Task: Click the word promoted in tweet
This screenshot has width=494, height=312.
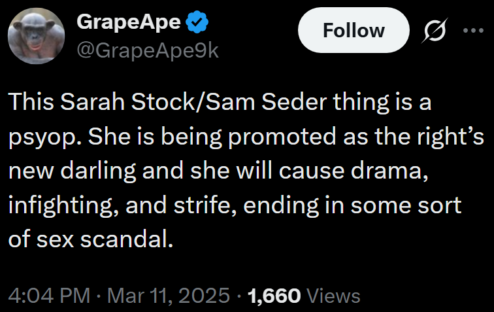Action: tap(282, 137)
